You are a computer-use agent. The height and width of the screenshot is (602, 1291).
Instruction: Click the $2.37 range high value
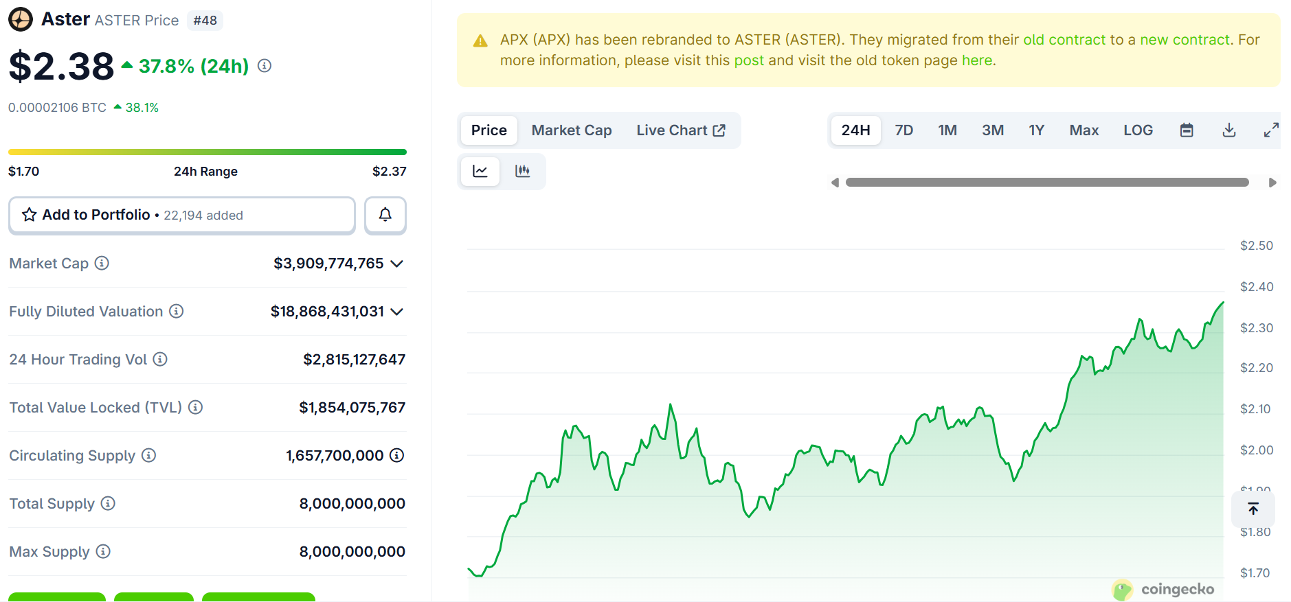[x=390, y=172]
